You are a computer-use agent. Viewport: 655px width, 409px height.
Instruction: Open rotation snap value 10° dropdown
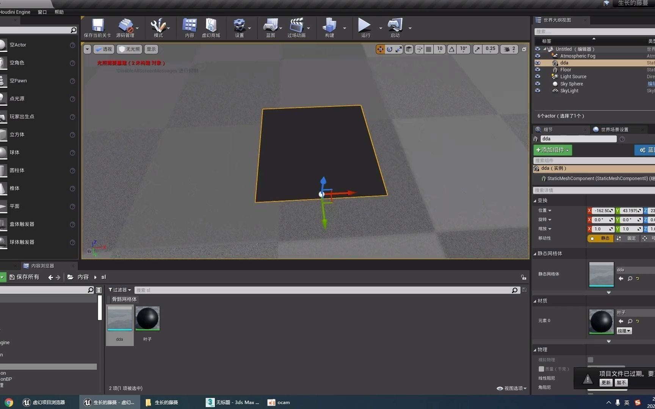pyautogui.click(x=464, y=49)
